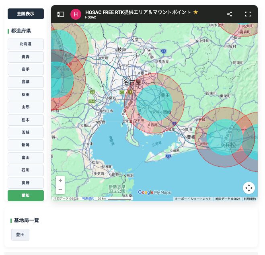The width and height of the screenshot is (265, 255).
Task: Click the 中津川 label on map
Action: tap(204, 41)
